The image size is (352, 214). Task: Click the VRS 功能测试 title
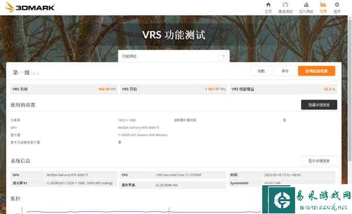coord(174,35)
